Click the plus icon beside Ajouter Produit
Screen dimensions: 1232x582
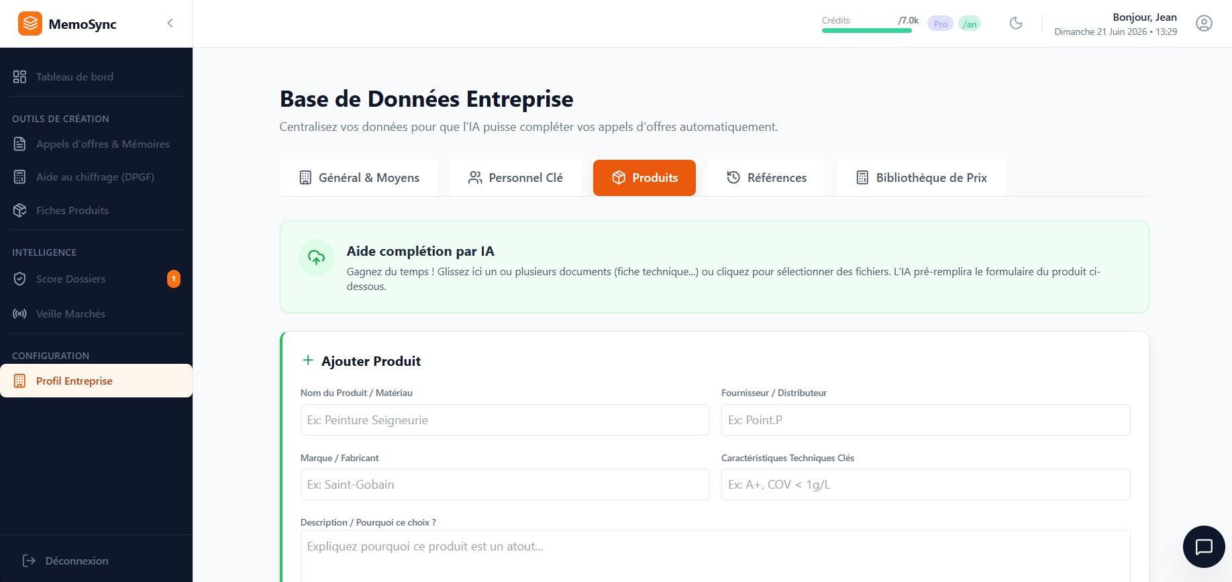308,360
